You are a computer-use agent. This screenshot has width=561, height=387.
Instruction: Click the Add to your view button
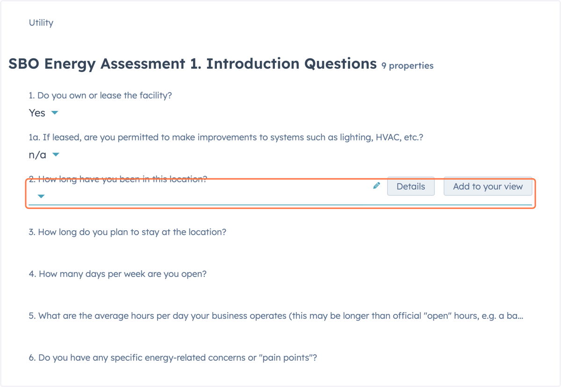click(x=488, y=186)
